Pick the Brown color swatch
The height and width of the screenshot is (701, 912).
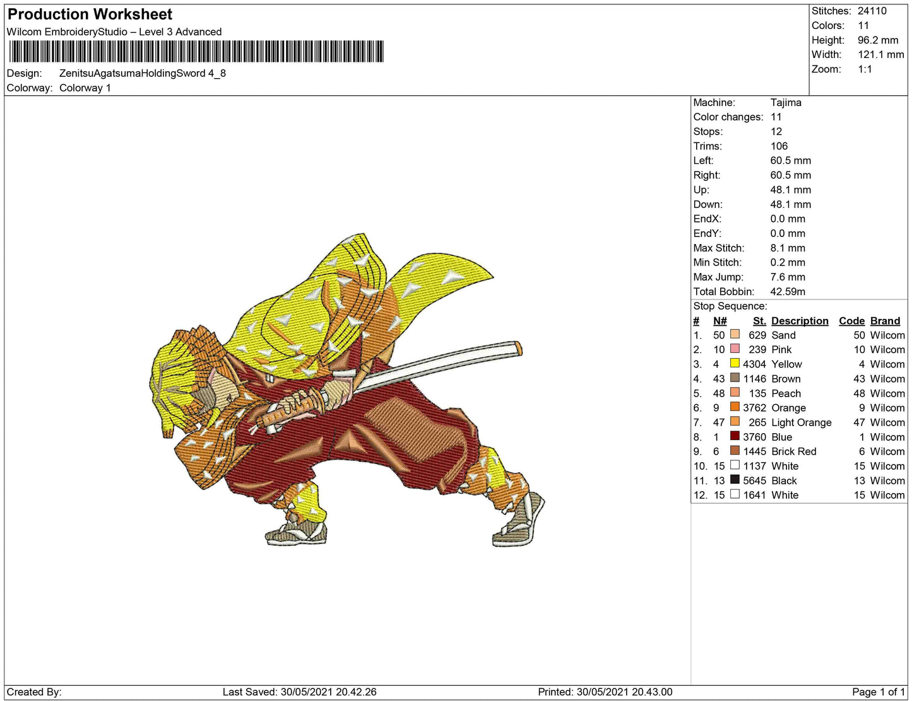pyautogui.click(x=735, y=378)
